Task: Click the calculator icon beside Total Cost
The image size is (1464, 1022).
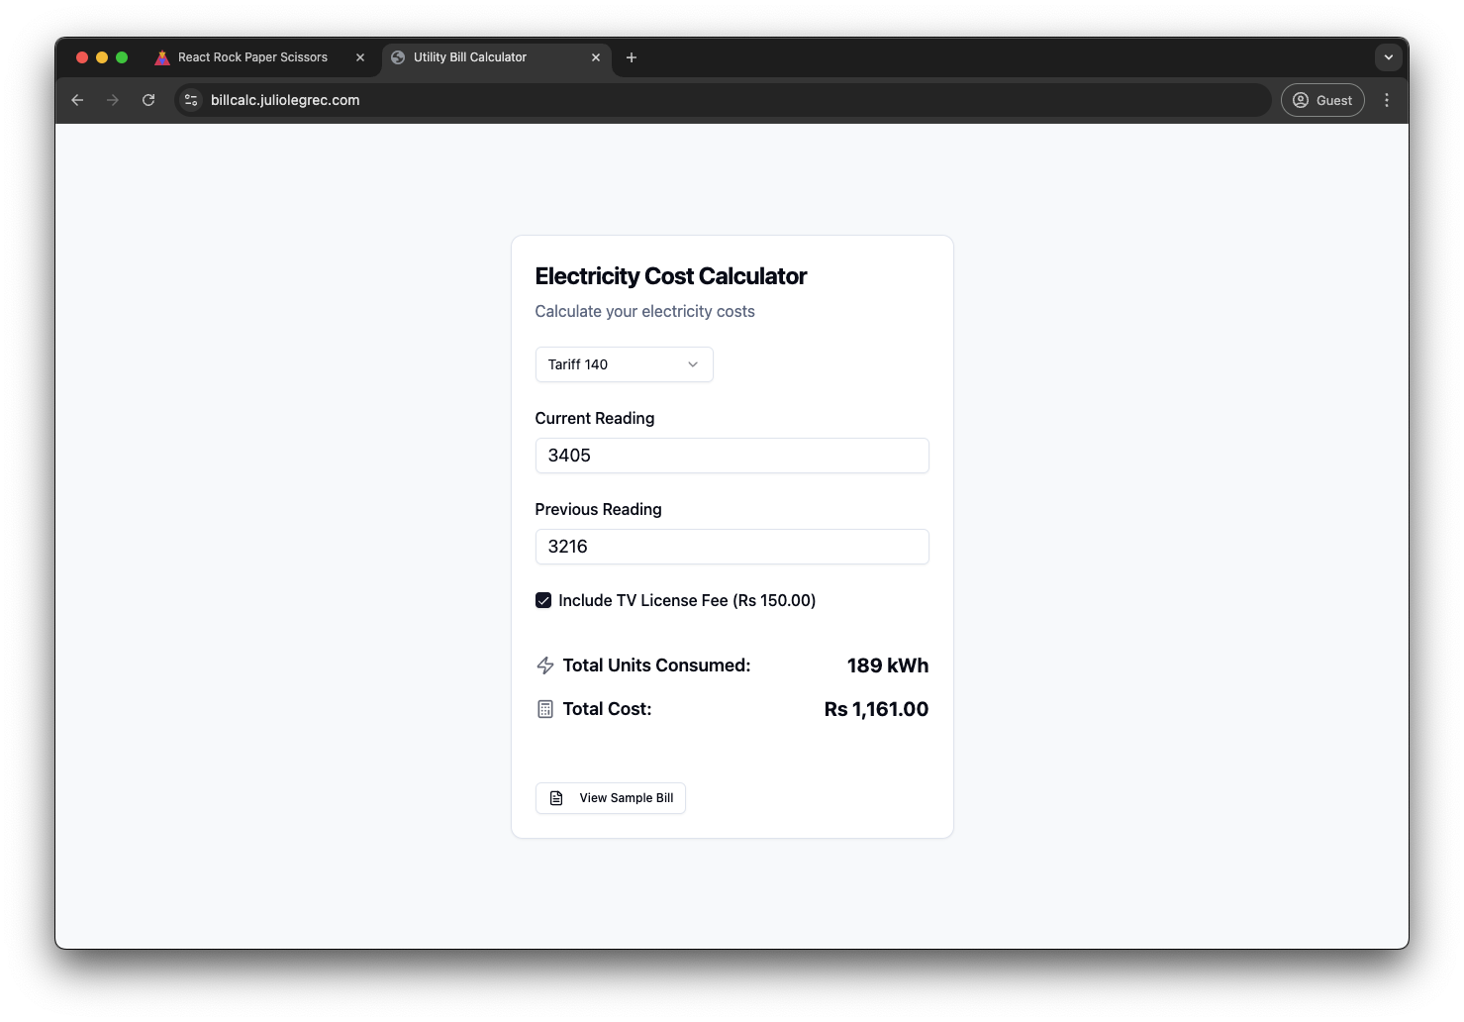Action: tap(545, 708)
